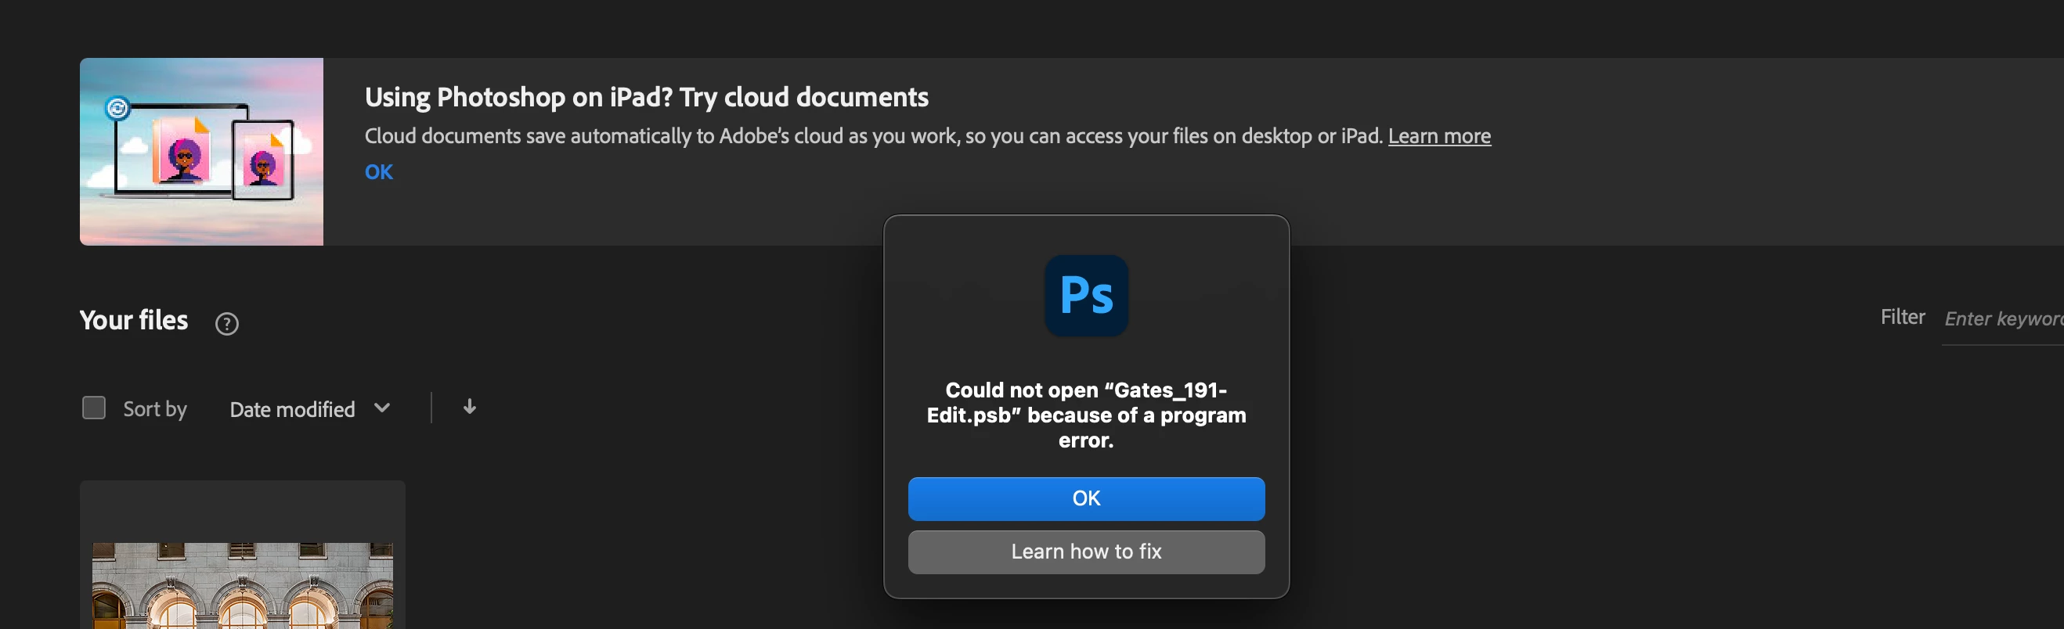Click the 'Filter' label
2064x629 pixels.
pyautogui.click(x=1902, y=317)
